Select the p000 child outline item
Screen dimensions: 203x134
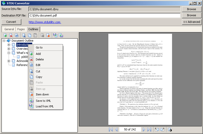24,57
